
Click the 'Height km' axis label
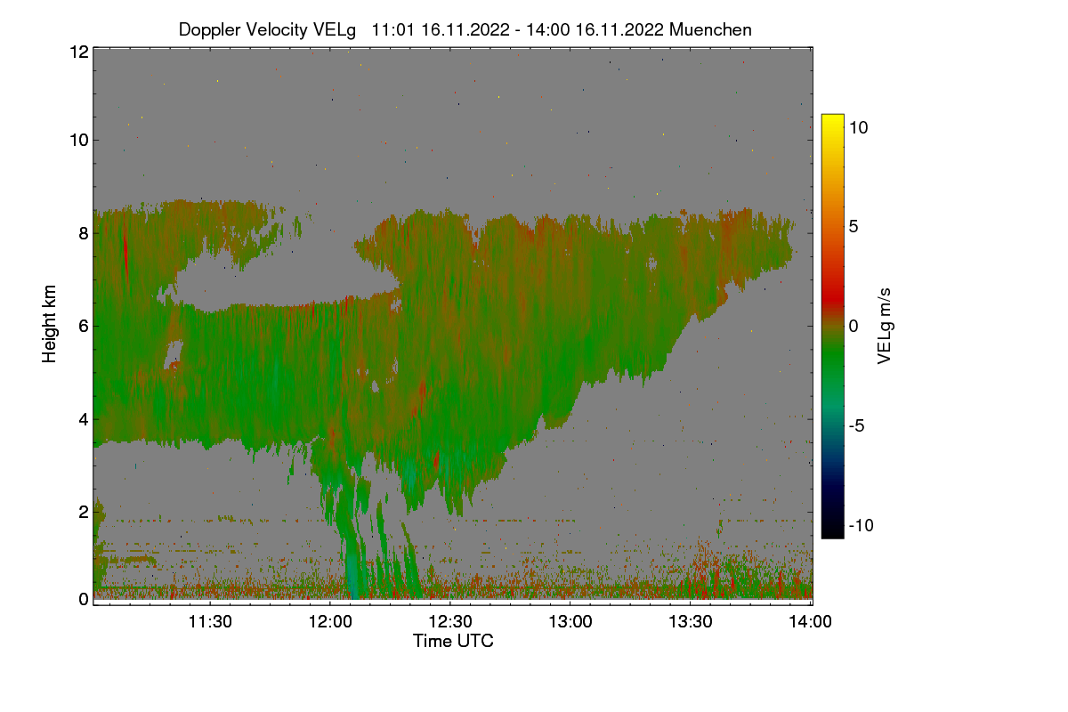pos(50,325)
